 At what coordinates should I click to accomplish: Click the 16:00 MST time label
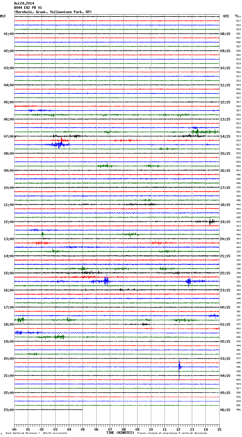[9, 290]
